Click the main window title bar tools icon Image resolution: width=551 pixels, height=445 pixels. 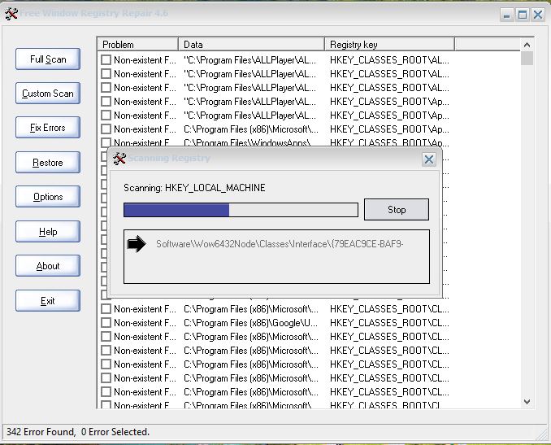(x=11, y=12)
